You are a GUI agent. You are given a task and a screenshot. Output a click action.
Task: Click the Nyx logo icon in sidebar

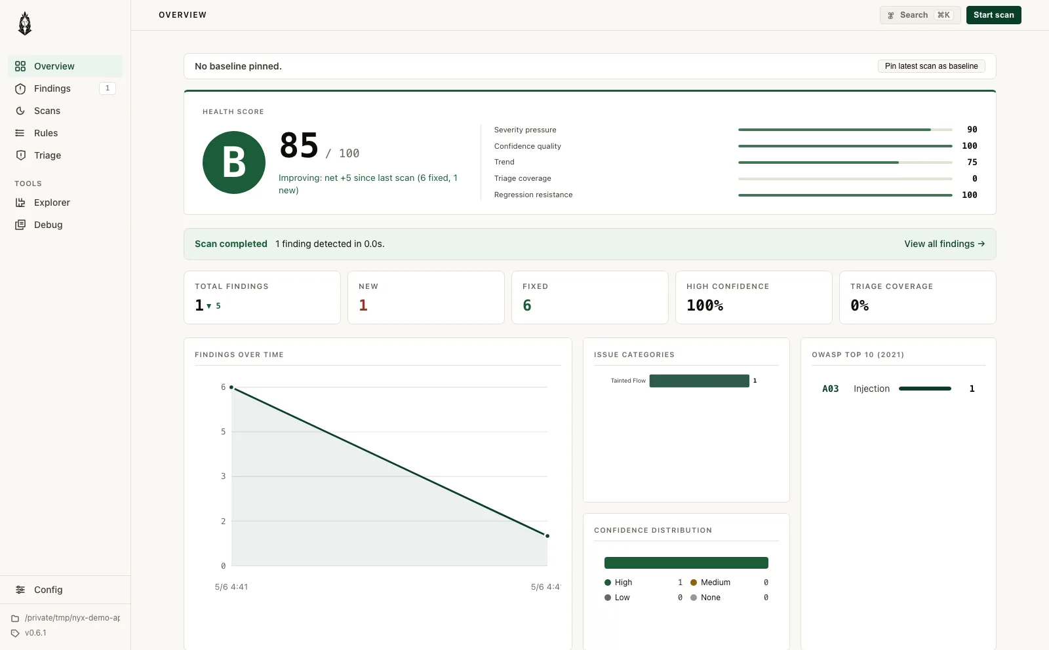[x=25, y=24]
